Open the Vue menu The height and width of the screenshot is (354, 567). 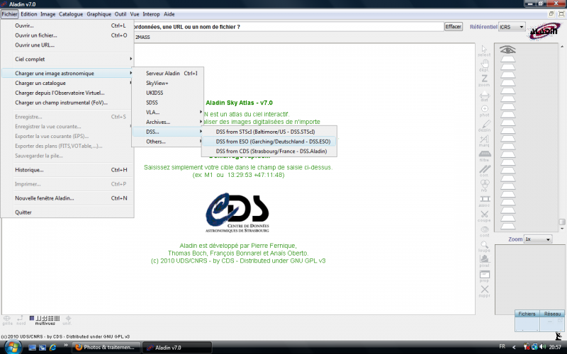(135, 14)
